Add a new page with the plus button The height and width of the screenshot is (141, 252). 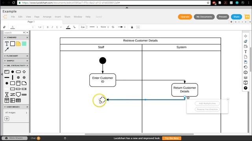click(231, 22)
